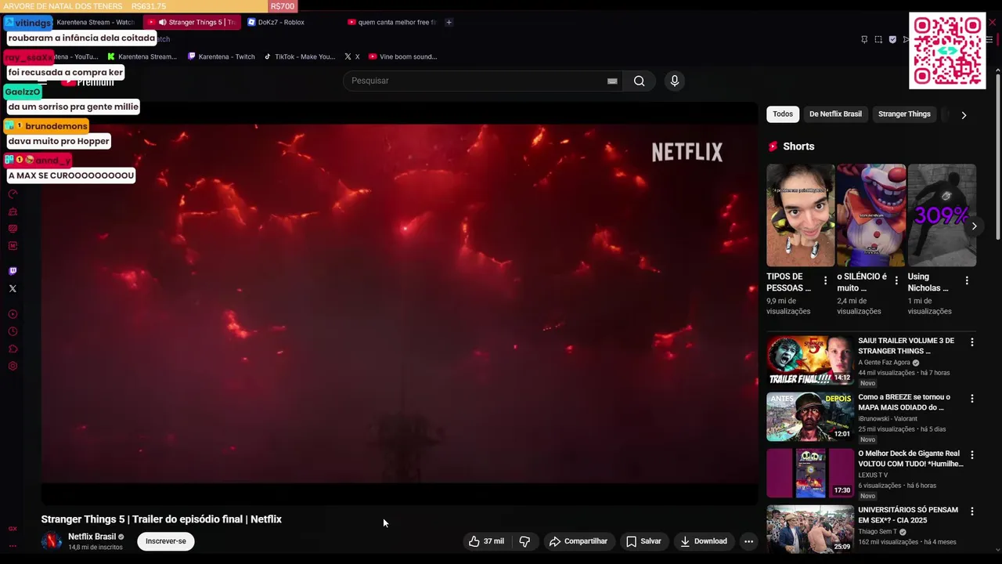Open ANTES DEPOIS thumbnail with 12:01 duration
This screenshot has width=1002, height=564.
coord(810,417)
